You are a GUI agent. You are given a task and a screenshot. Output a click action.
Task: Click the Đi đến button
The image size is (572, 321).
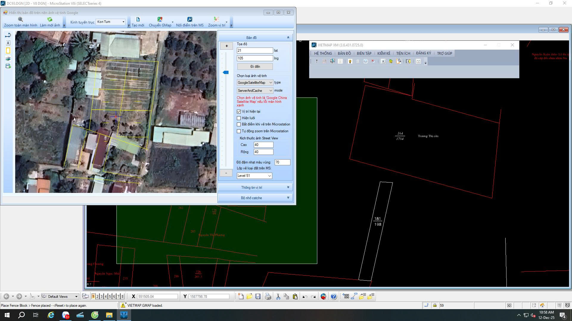[x=255, y=67]
